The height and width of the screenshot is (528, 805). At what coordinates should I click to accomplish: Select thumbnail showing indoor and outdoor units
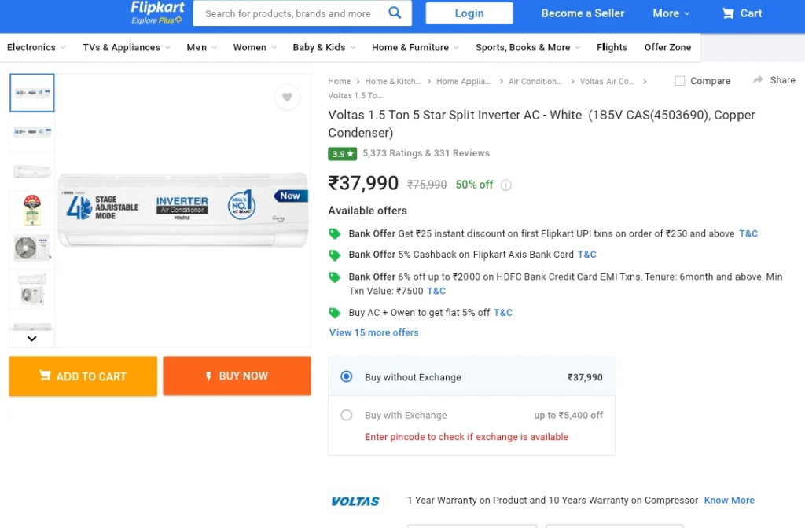31,288
